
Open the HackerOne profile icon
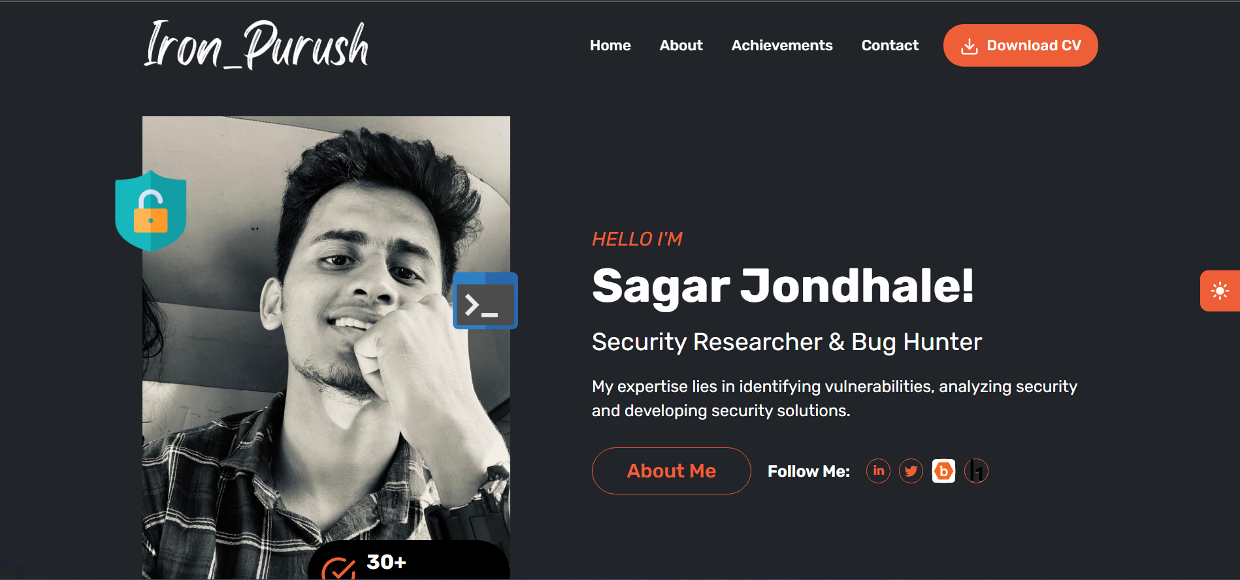pyautogui.click(x=976, y=471)
